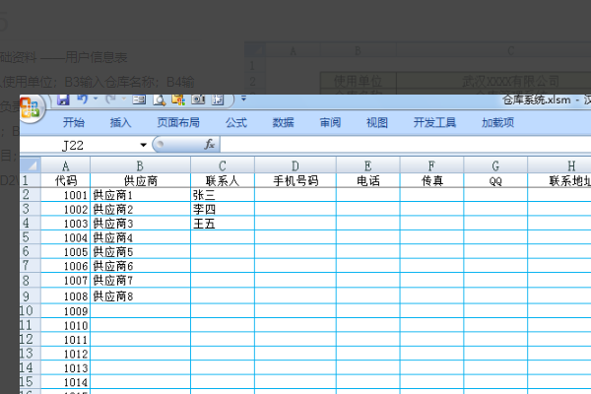Click the select all corner button
This screenshot has height=394, width=591.
pos(31,165)
